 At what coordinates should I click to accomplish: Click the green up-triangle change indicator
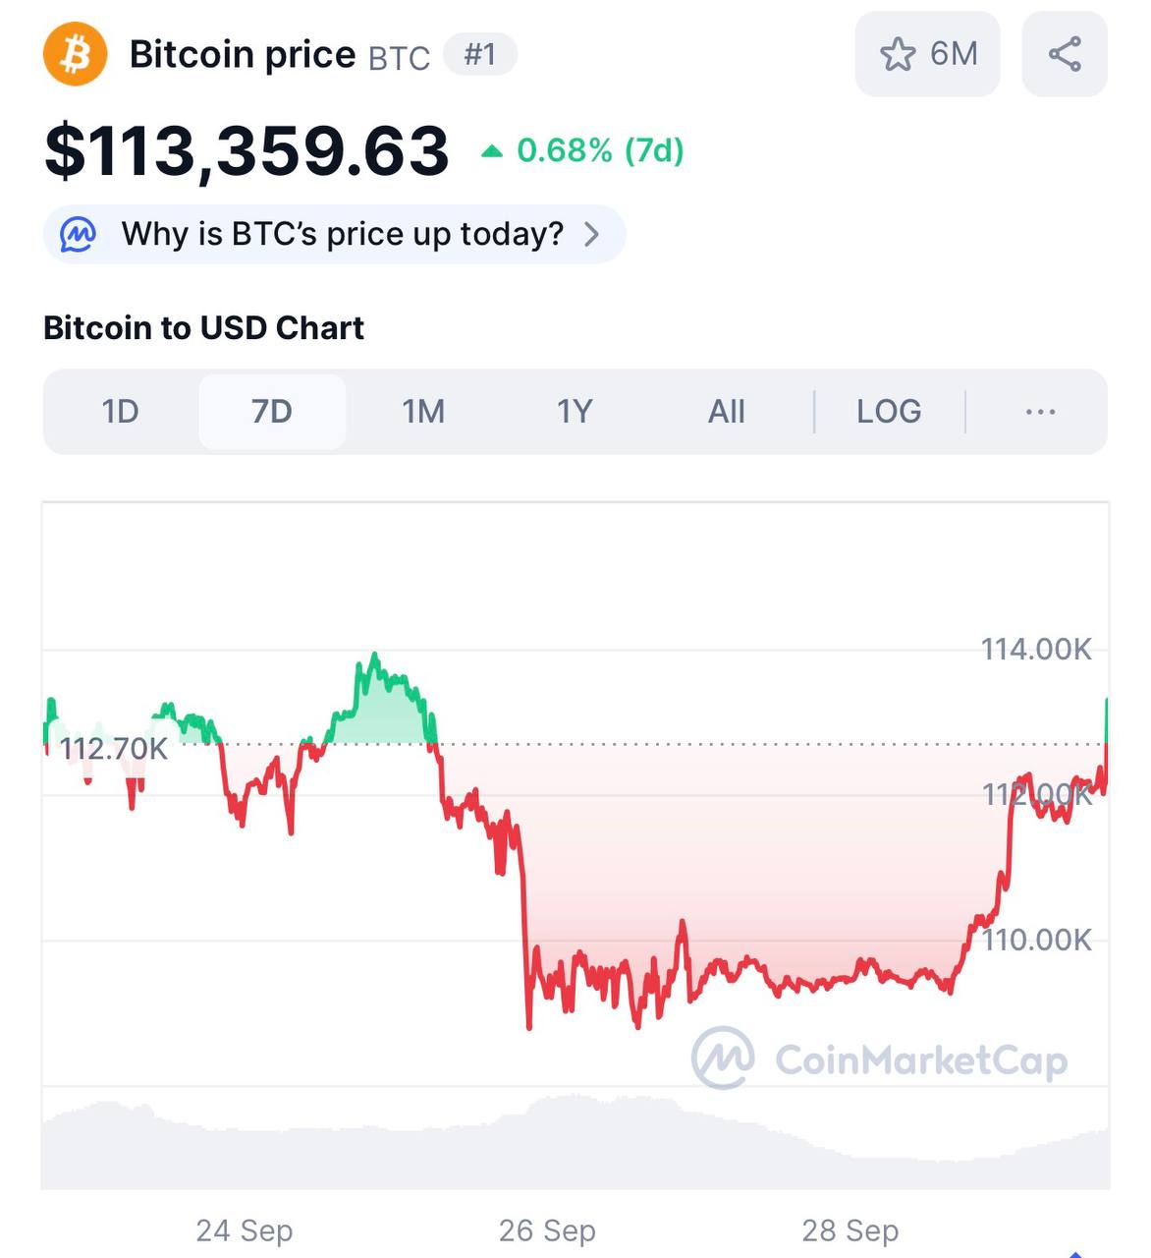tap(492, 151)
